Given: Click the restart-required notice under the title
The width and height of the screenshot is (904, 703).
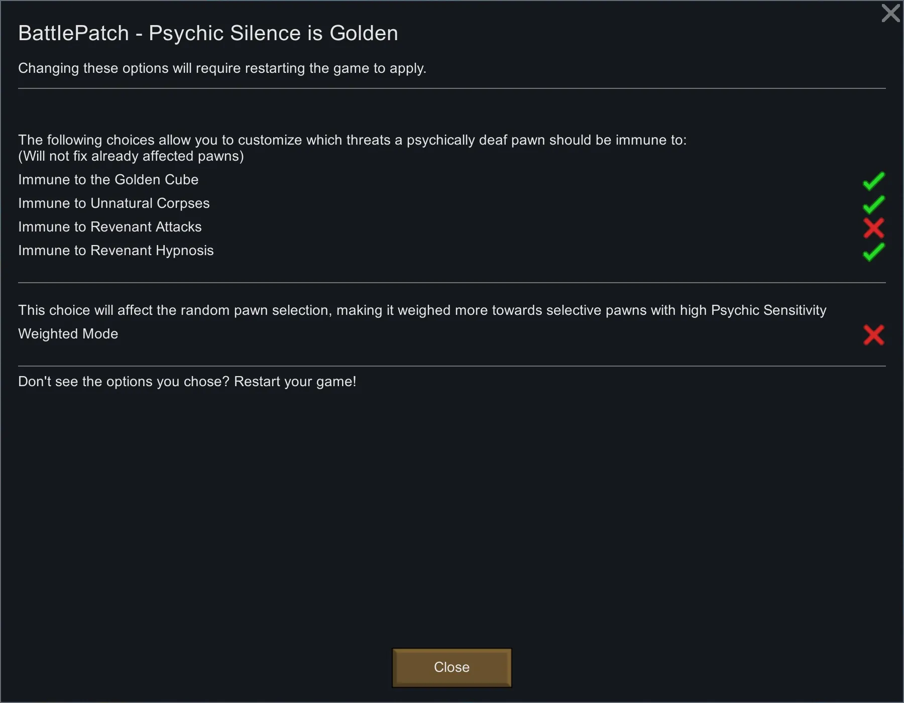Looking at the screenshot, I should click(x=222, y=68).
